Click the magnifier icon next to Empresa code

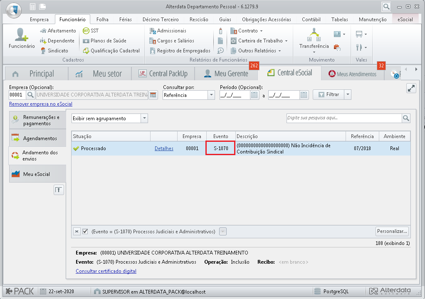click(31, 94)
